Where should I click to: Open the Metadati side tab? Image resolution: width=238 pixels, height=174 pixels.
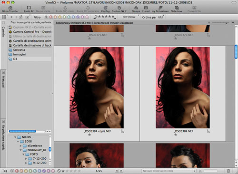3,81
